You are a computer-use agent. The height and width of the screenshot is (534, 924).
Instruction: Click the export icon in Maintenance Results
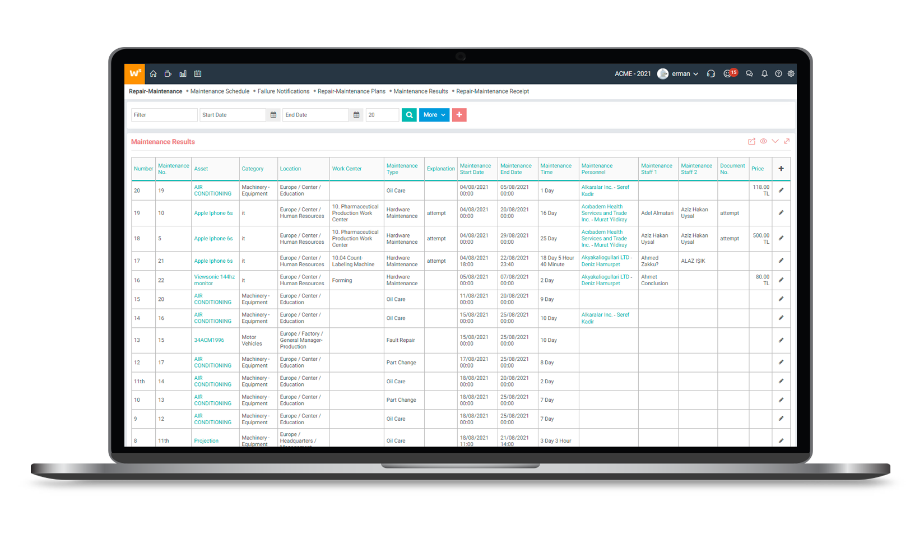751,141
